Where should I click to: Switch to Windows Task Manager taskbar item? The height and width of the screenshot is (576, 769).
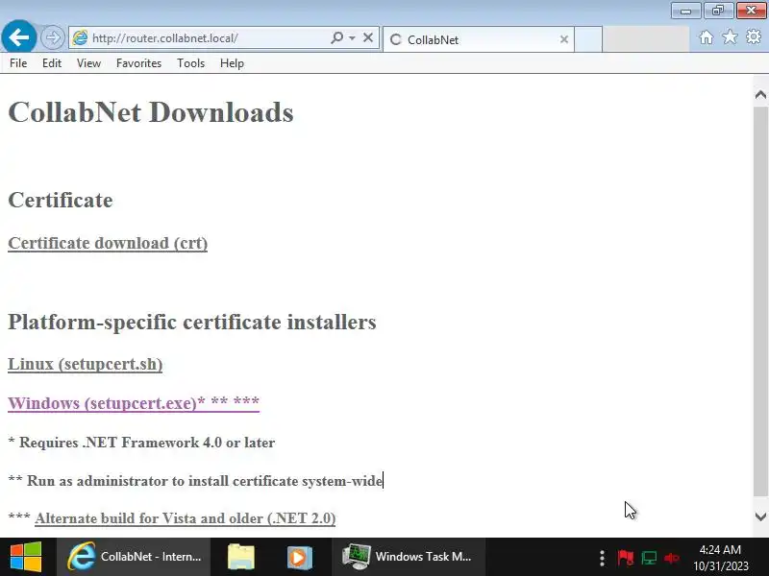pyautogui.click(x=409, y=557)
